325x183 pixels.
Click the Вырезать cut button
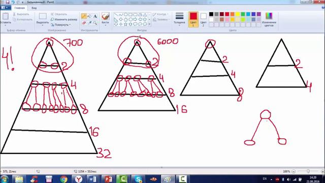(21, 14)
